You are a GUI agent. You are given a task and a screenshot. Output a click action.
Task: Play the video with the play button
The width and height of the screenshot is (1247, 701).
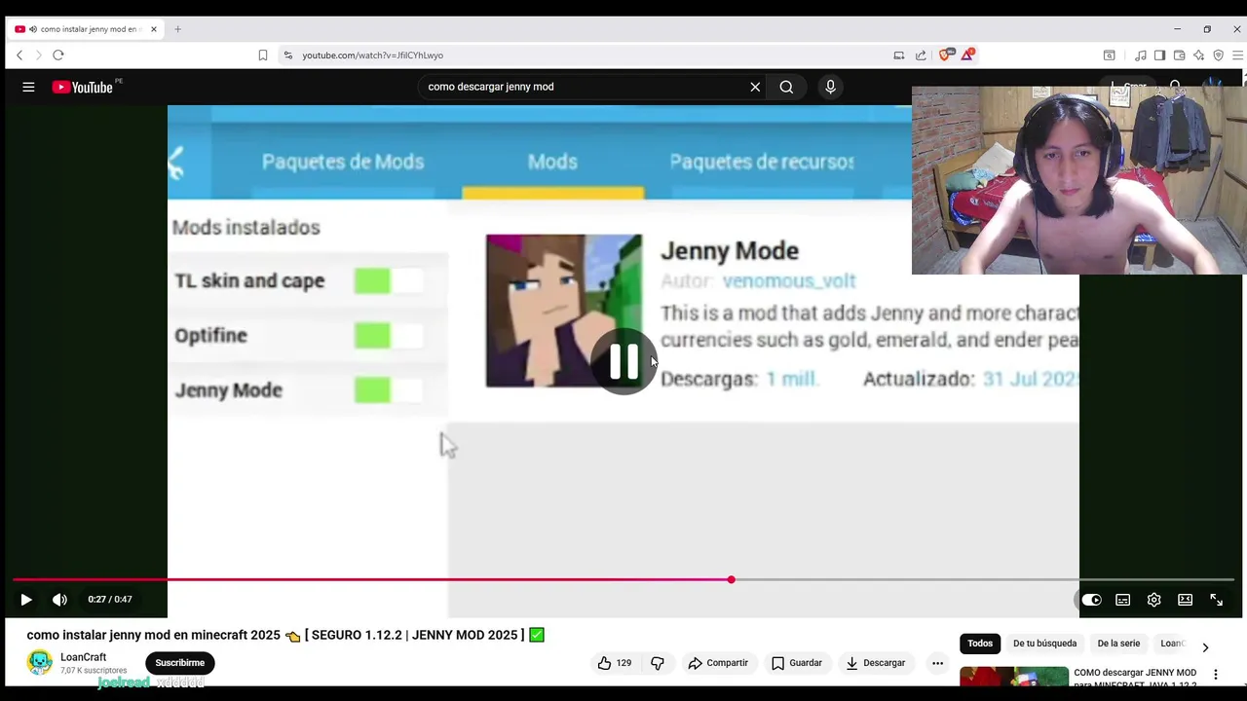[26, 600]
